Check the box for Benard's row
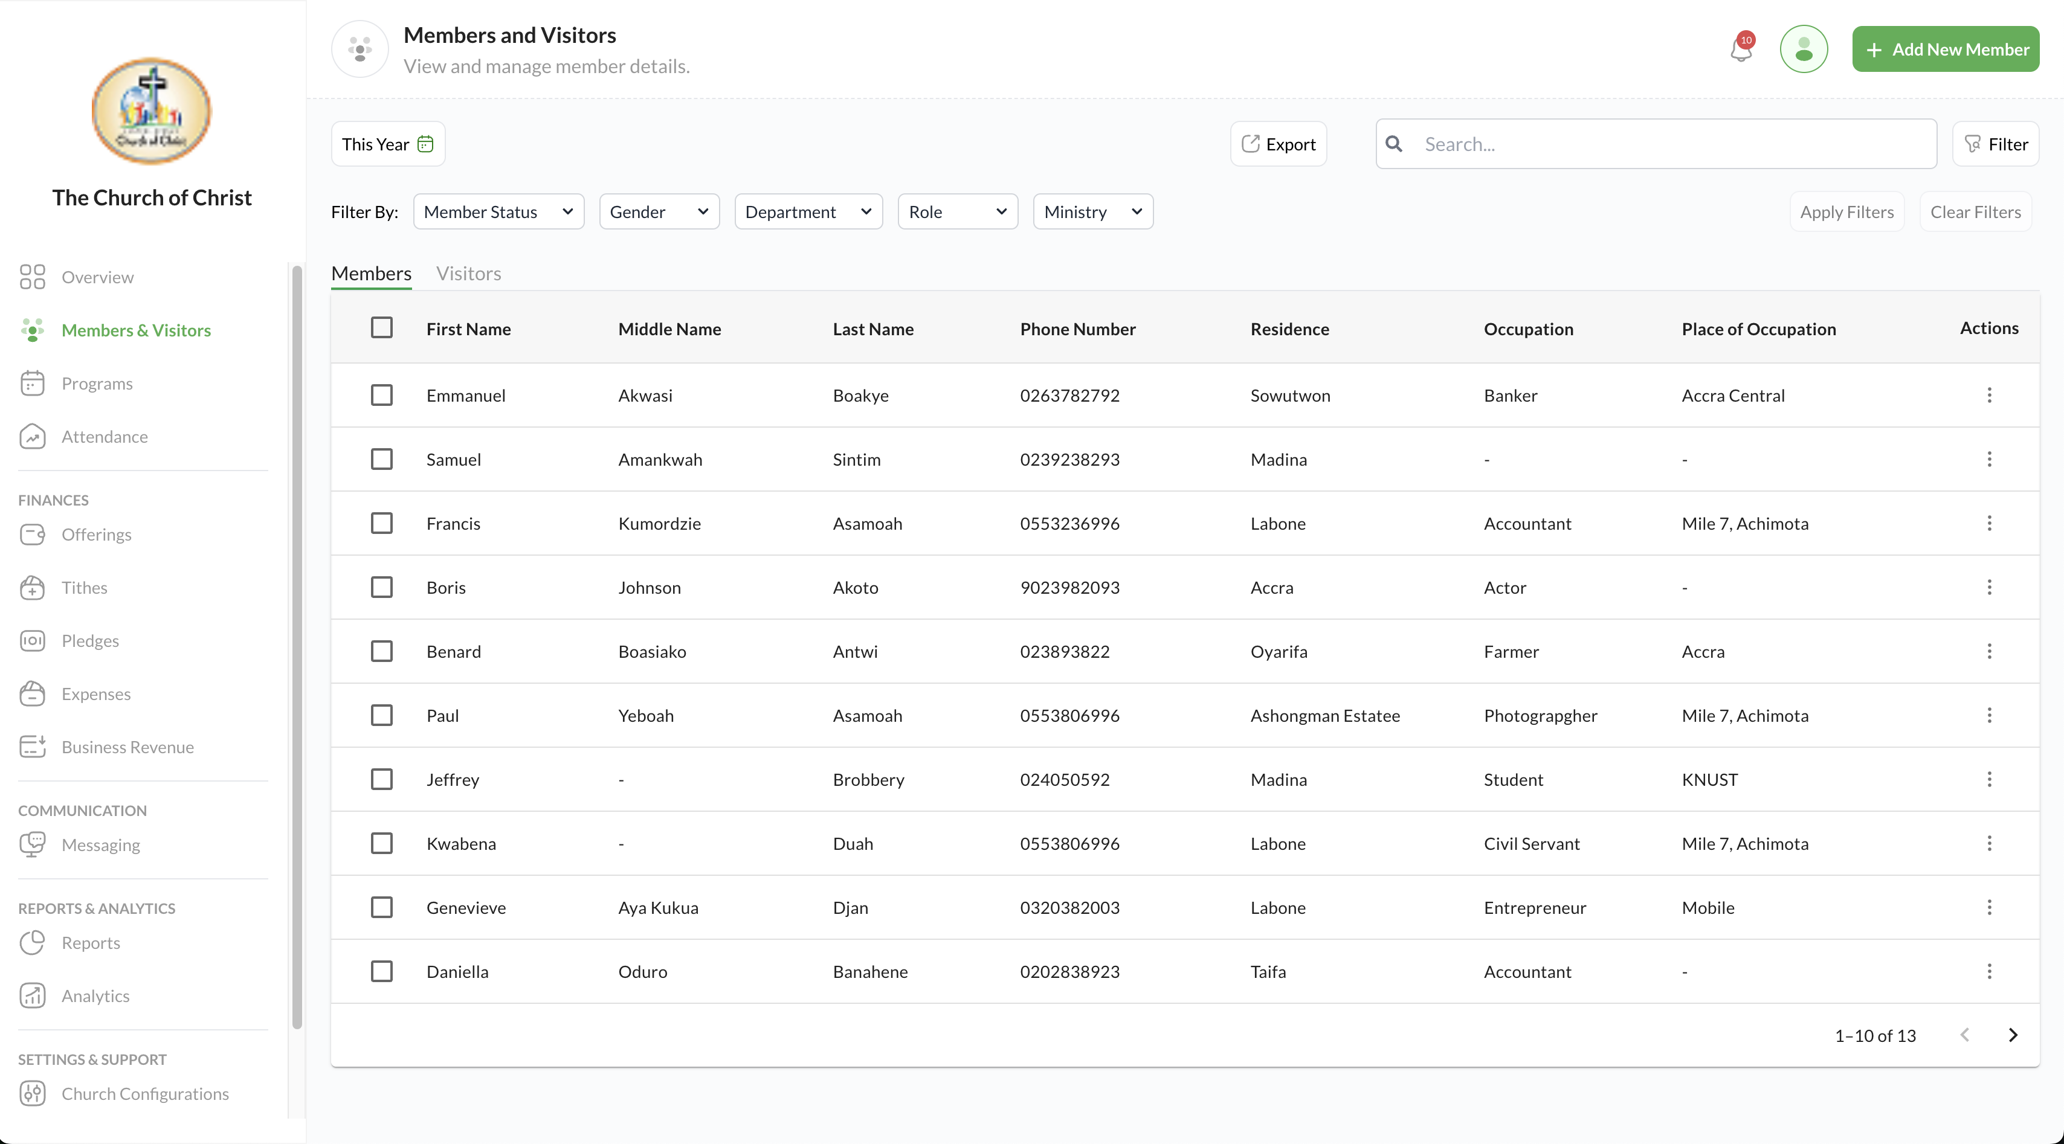The width and height of the screenshot is (2064, 1144). (x=381, y=651)
